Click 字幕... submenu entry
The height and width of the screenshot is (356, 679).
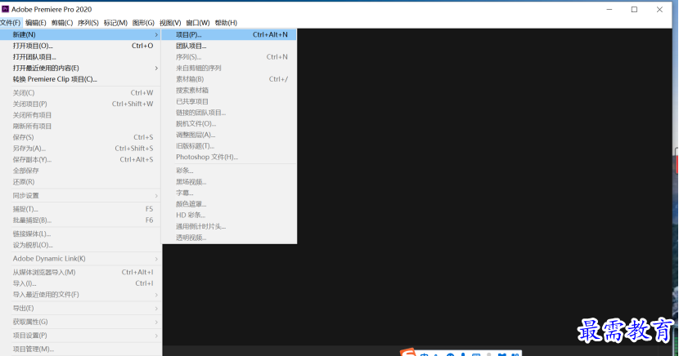(x=229, y=194)
